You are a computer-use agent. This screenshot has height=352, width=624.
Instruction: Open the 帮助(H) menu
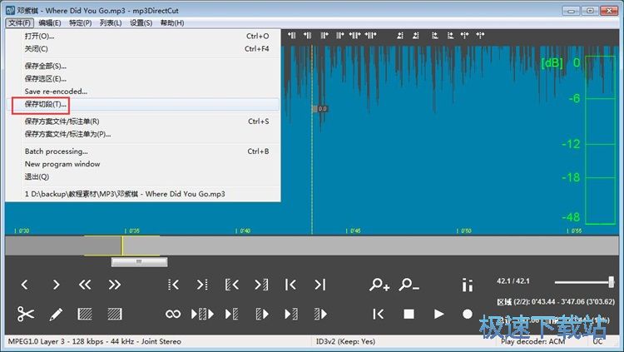point(172,22)
